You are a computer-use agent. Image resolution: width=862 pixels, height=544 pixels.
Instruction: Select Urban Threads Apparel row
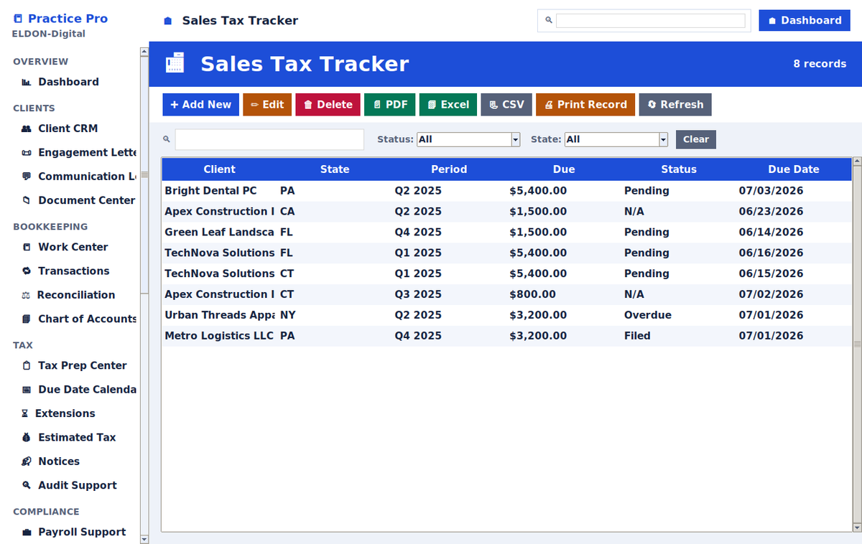(506, 315)
